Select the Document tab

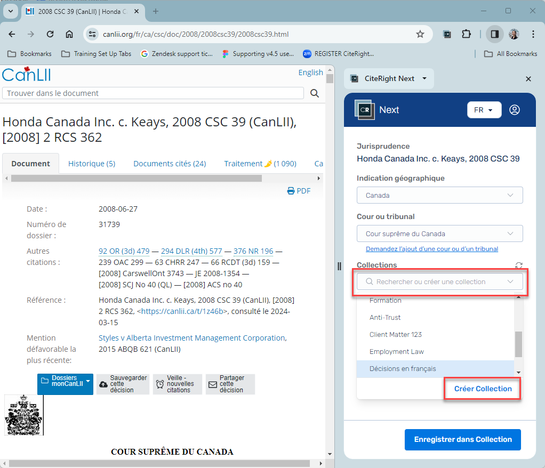click(30, 164)
